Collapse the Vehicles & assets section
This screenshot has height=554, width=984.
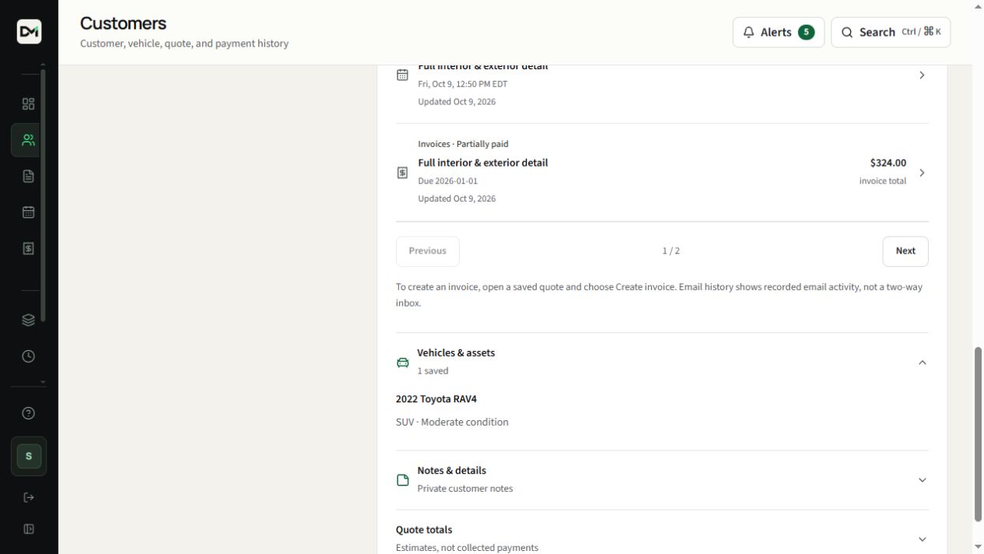(922, 363)
